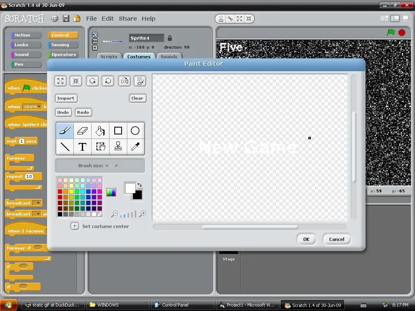The image size is (415, 311).
Task: Select the Eyedropper tool
Action: coord(135,146)
